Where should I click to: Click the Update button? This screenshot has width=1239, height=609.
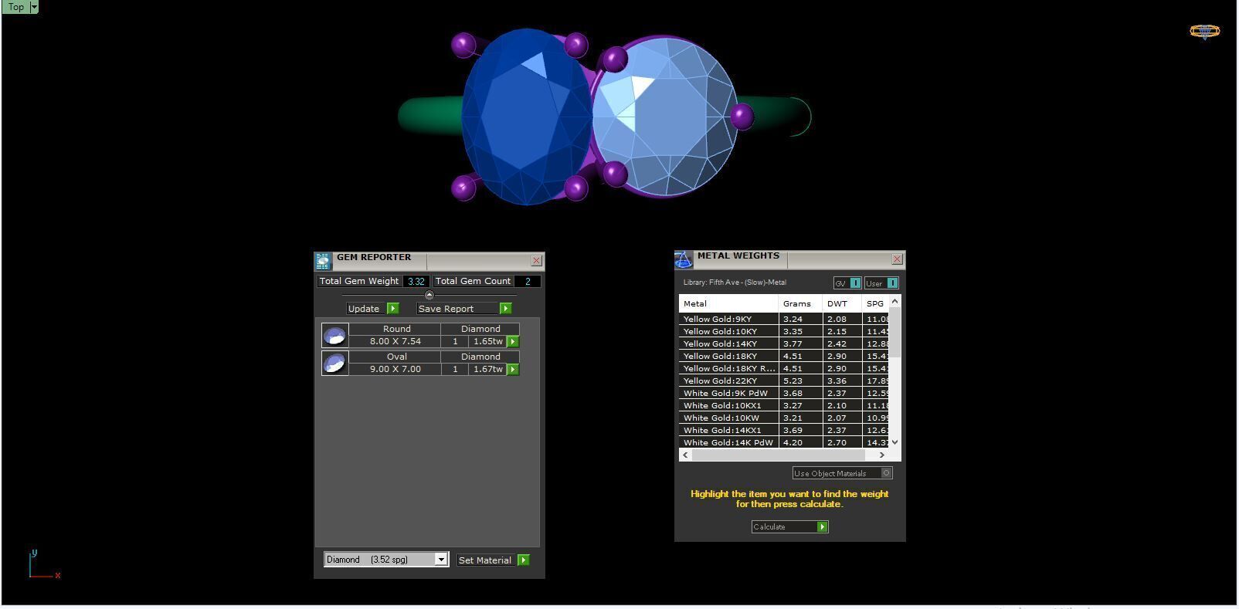[x=364, y=309]
